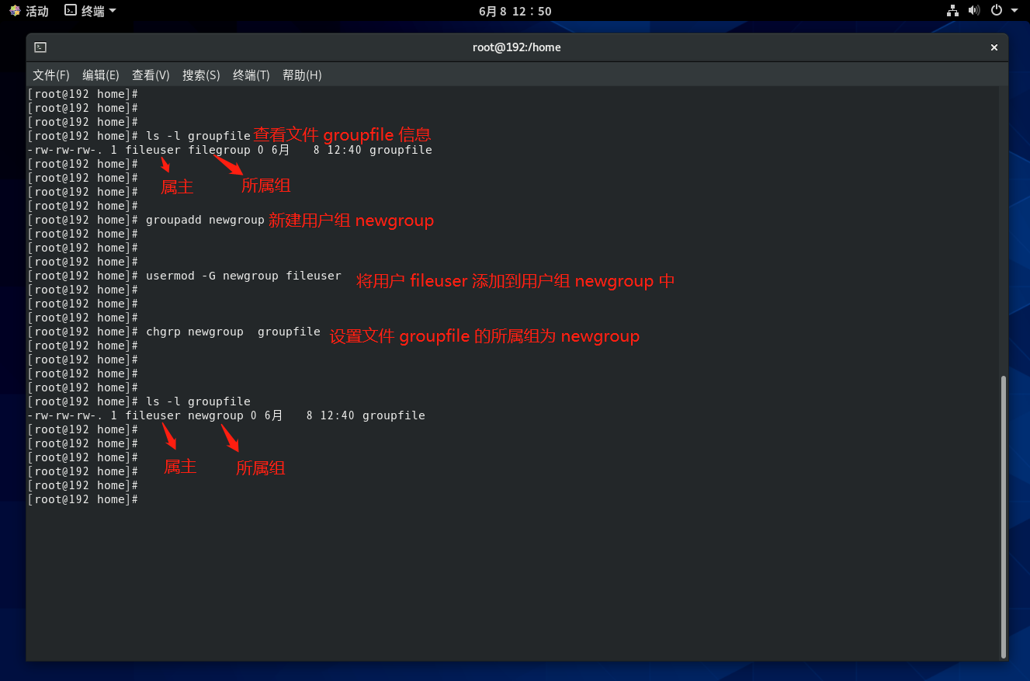Screen dimensions: 1030x681
Task: Open the 文件(F) menu
Action: 51,75
